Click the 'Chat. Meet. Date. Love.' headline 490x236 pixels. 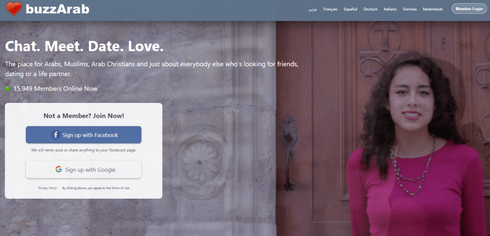pyautogui.click(x=84, y=47)
